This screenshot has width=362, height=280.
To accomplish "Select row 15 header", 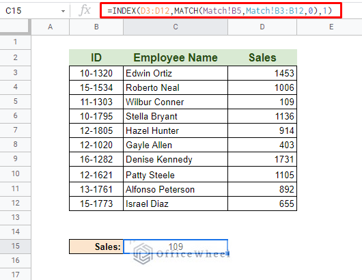I will click(x=15, y=246).
